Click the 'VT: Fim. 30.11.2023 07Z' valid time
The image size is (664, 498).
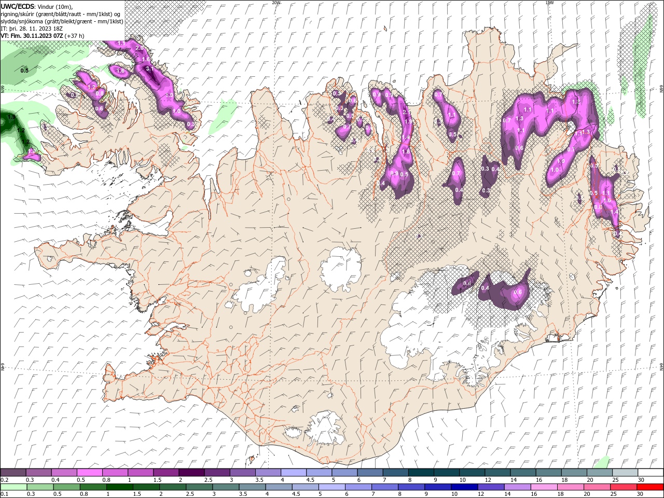click(32, 36)
